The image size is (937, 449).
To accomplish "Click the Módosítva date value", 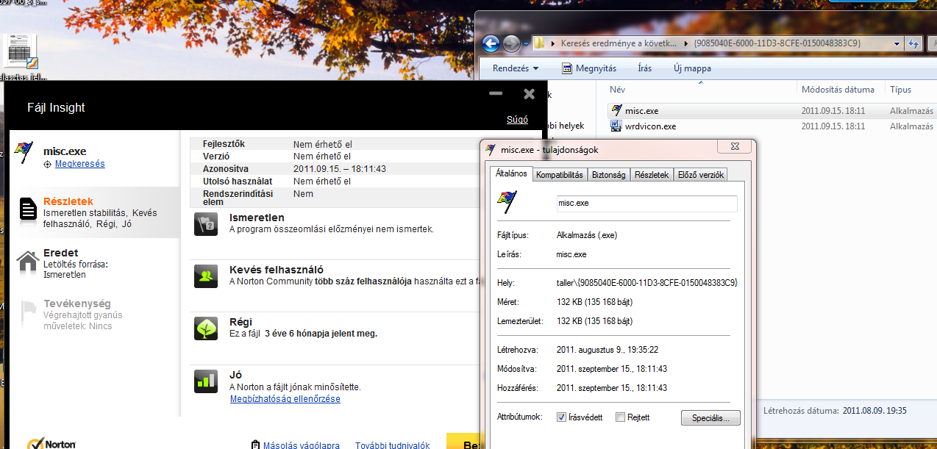I will 612,369.
